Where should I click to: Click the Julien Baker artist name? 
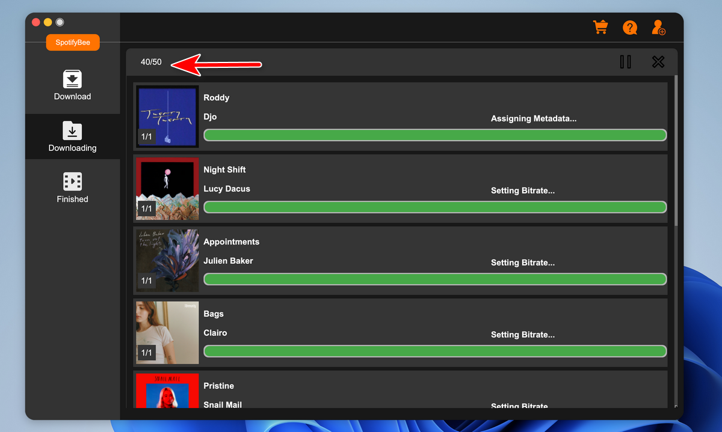228,261
